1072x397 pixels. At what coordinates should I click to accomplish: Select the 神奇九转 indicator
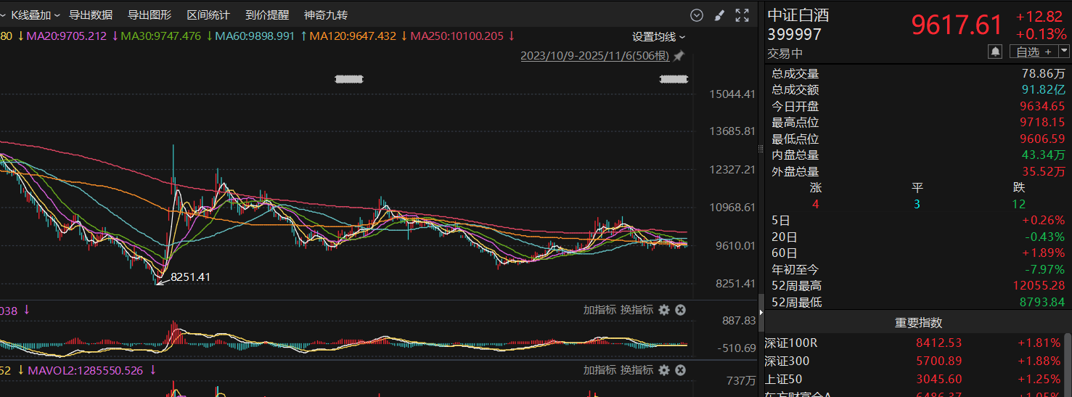pos(326,15)
